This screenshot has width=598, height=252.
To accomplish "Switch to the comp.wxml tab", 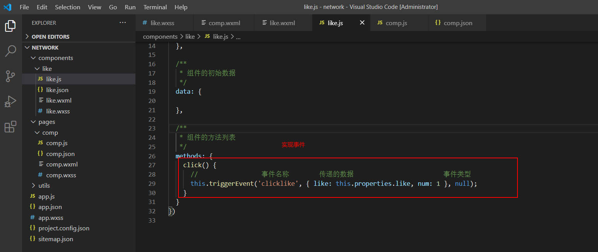I will [223, 23].
